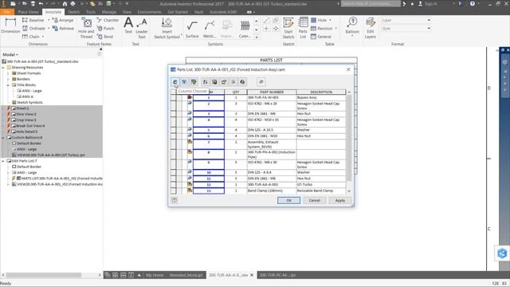Click the Parts List ribbon tool
This screenshot has width=510, height=287.
pos(303,29)
